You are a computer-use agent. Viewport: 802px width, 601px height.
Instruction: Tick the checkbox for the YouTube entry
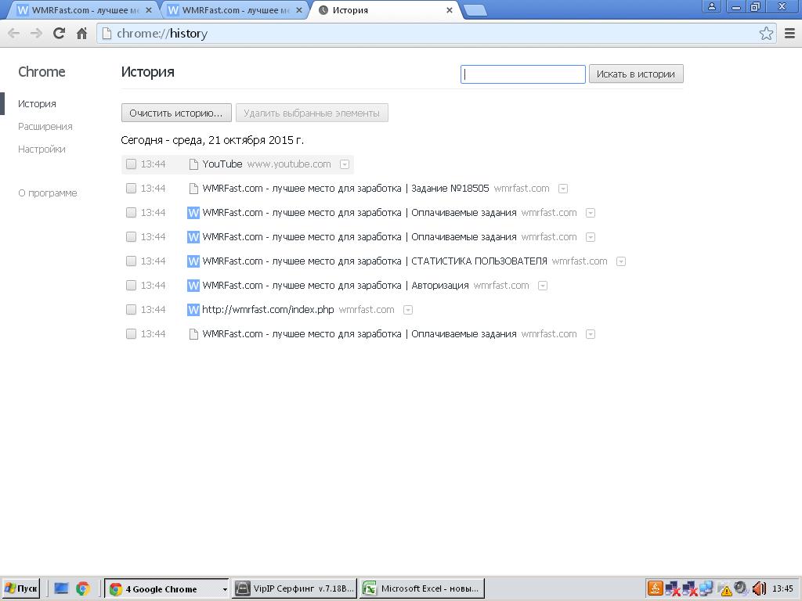(131, 164)
